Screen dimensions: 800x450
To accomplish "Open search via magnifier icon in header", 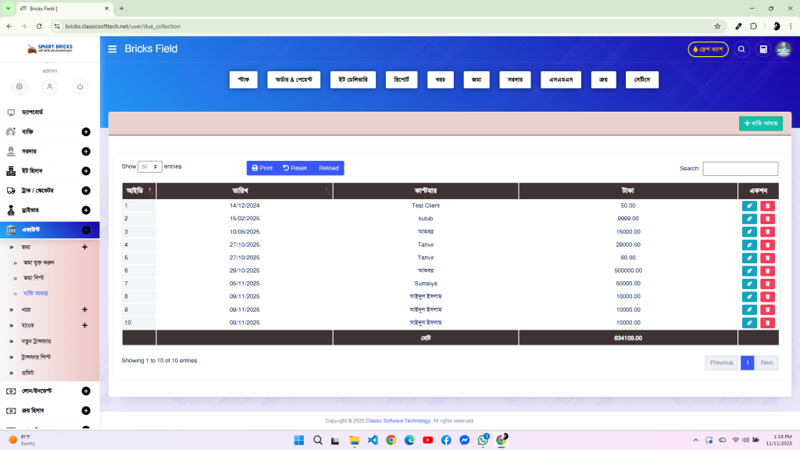I will click(x=741, y=48).
